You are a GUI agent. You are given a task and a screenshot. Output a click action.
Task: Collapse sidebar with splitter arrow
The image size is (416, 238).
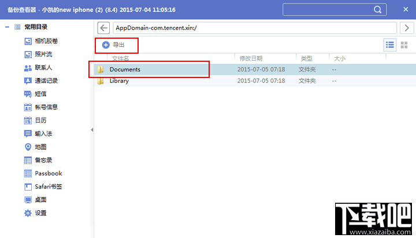tap(92, 130)
